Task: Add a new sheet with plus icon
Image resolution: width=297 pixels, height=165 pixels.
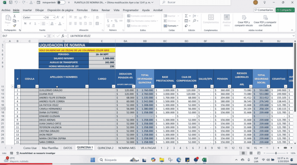Action: coord(267,148)
